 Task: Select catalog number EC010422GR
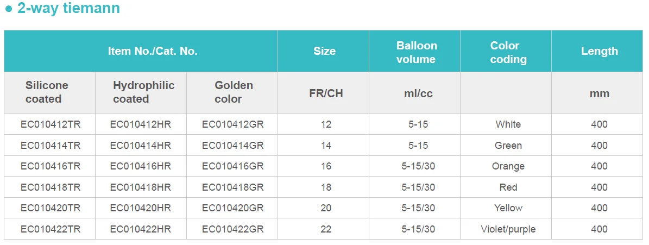click(x=232, y=229)
